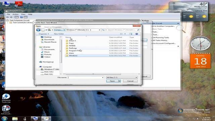215x121 pixels.
Task: Click Task Scheduler toolbar back arrow
Action: click(x=7, y=17)
